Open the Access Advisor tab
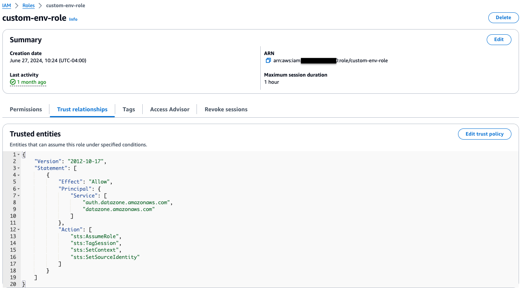The image size is (521, 288). point(170,109)
